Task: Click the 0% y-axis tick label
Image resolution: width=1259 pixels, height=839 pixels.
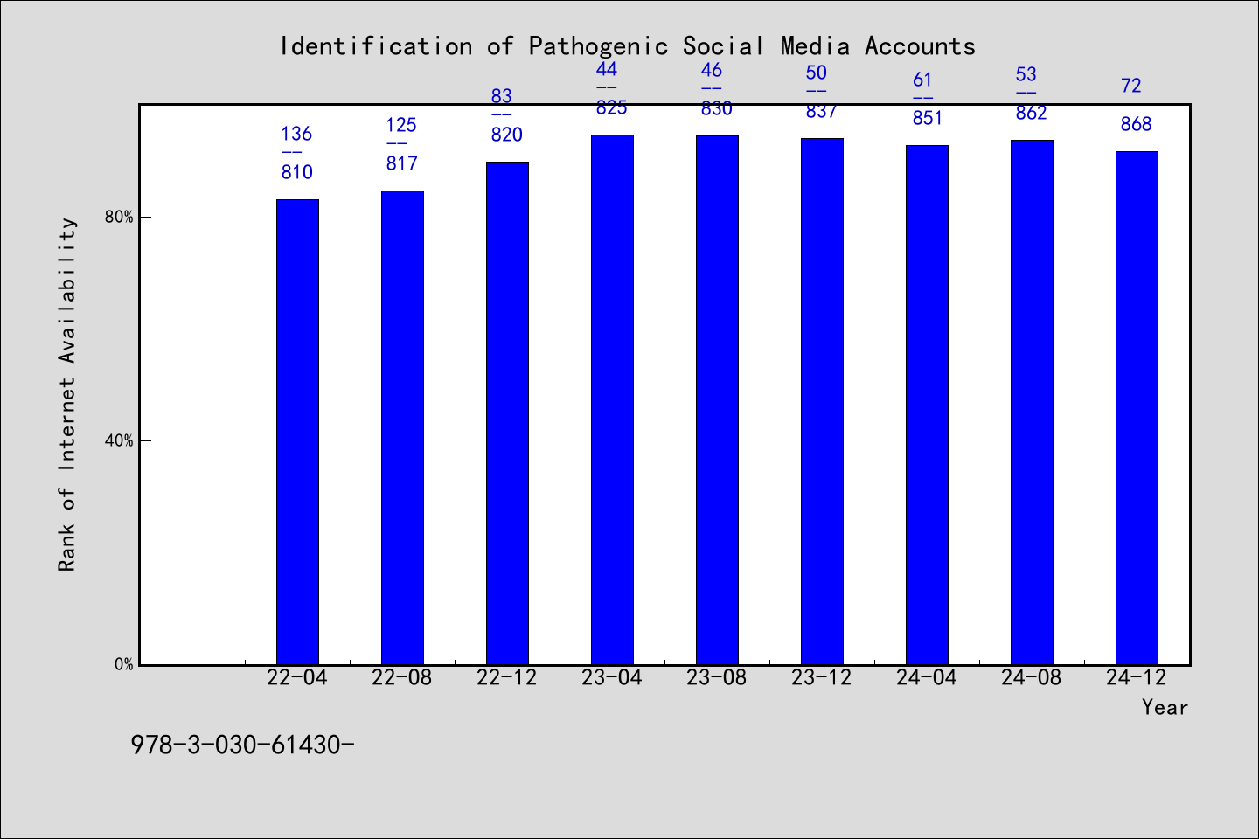Action: click(x=123, y=664)
